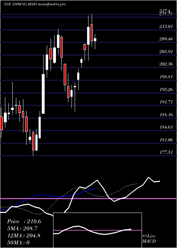Click the 177.51 price axis label
Viewport: 177px width, 248px height.
(166, 152)
